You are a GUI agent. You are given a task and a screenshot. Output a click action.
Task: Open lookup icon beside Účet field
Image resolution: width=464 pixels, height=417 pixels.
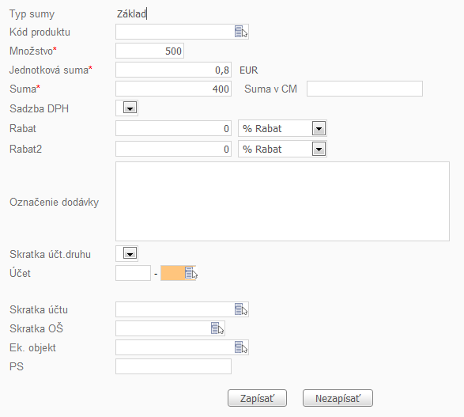click(191, 273)
